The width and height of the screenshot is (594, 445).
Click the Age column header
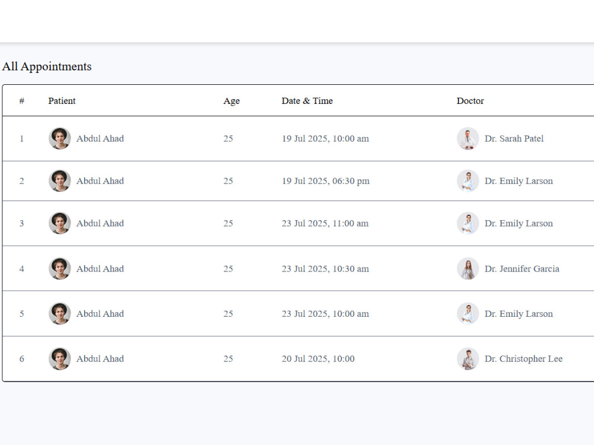(232, 101)
